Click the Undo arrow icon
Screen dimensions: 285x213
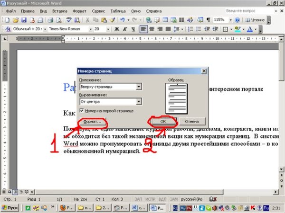[x=123, y=20]
